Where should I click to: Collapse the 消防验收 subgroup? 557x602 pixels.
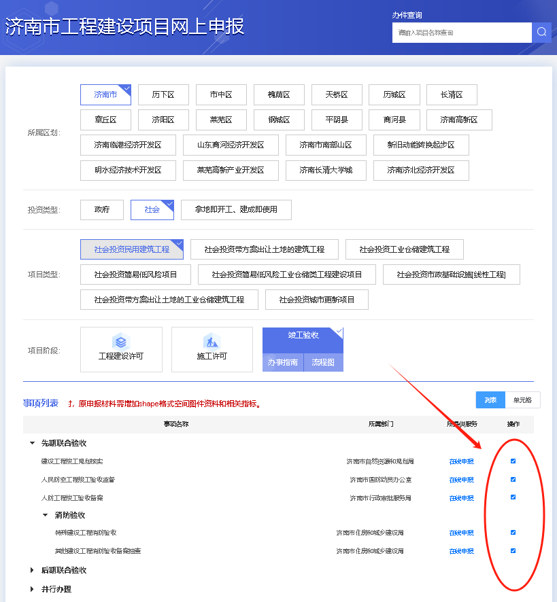click(46, 515)
